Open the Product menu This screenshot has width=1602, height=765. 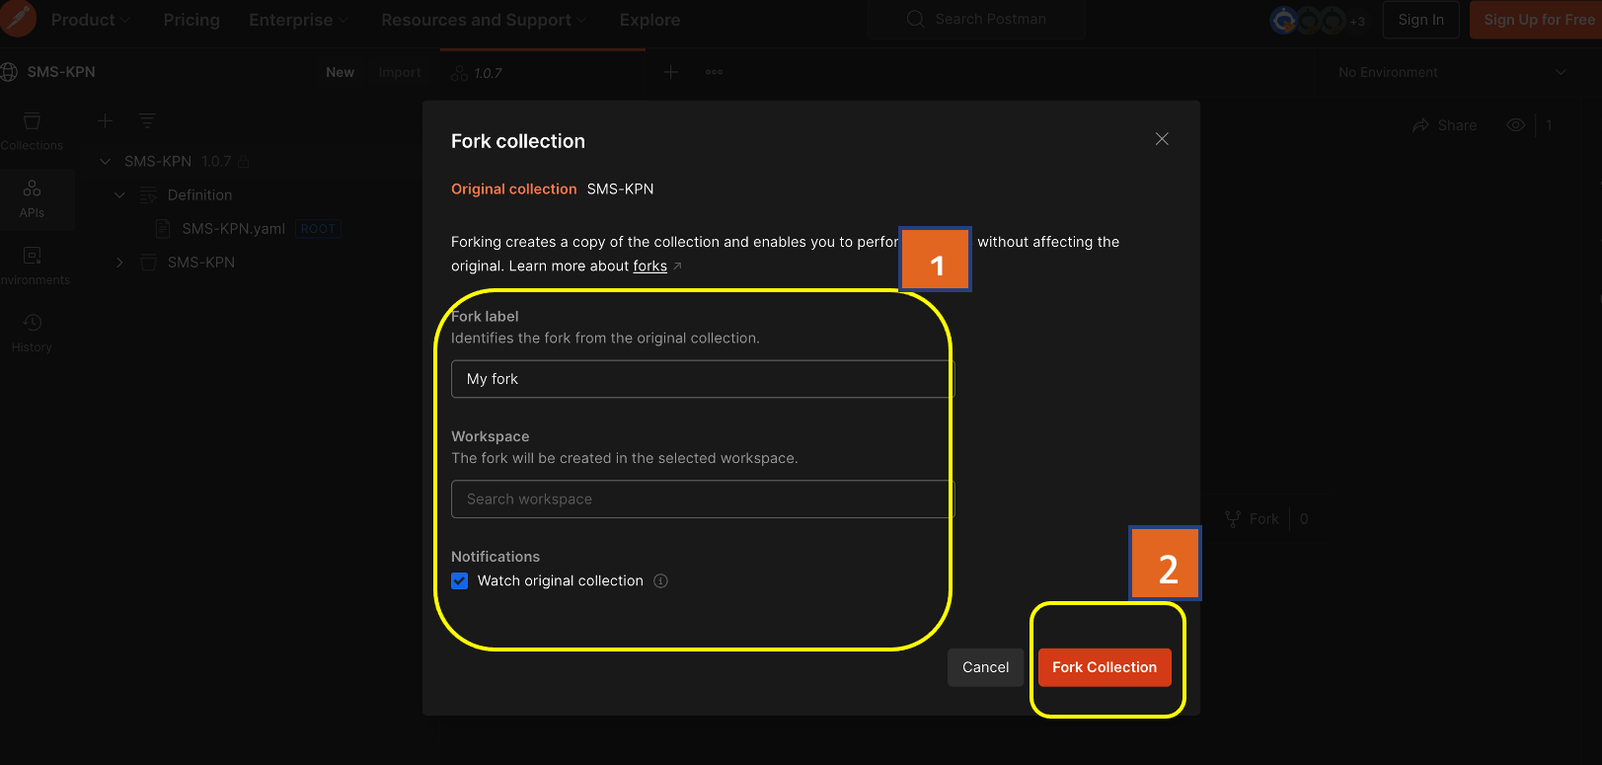pos(90,20)
